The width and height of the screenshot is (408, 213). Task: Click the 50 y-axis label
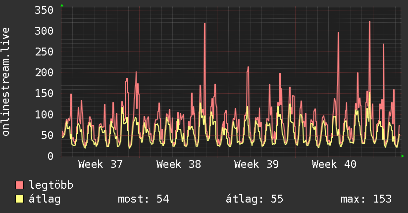pos(47,135)
